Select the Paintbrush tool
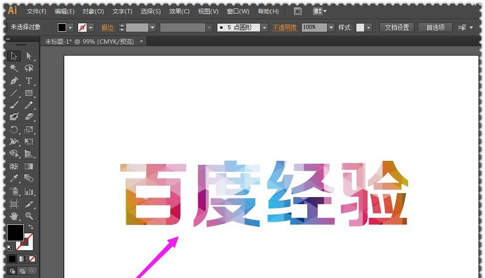Screen dimensions: 485x278 click(x=14, y=105)
